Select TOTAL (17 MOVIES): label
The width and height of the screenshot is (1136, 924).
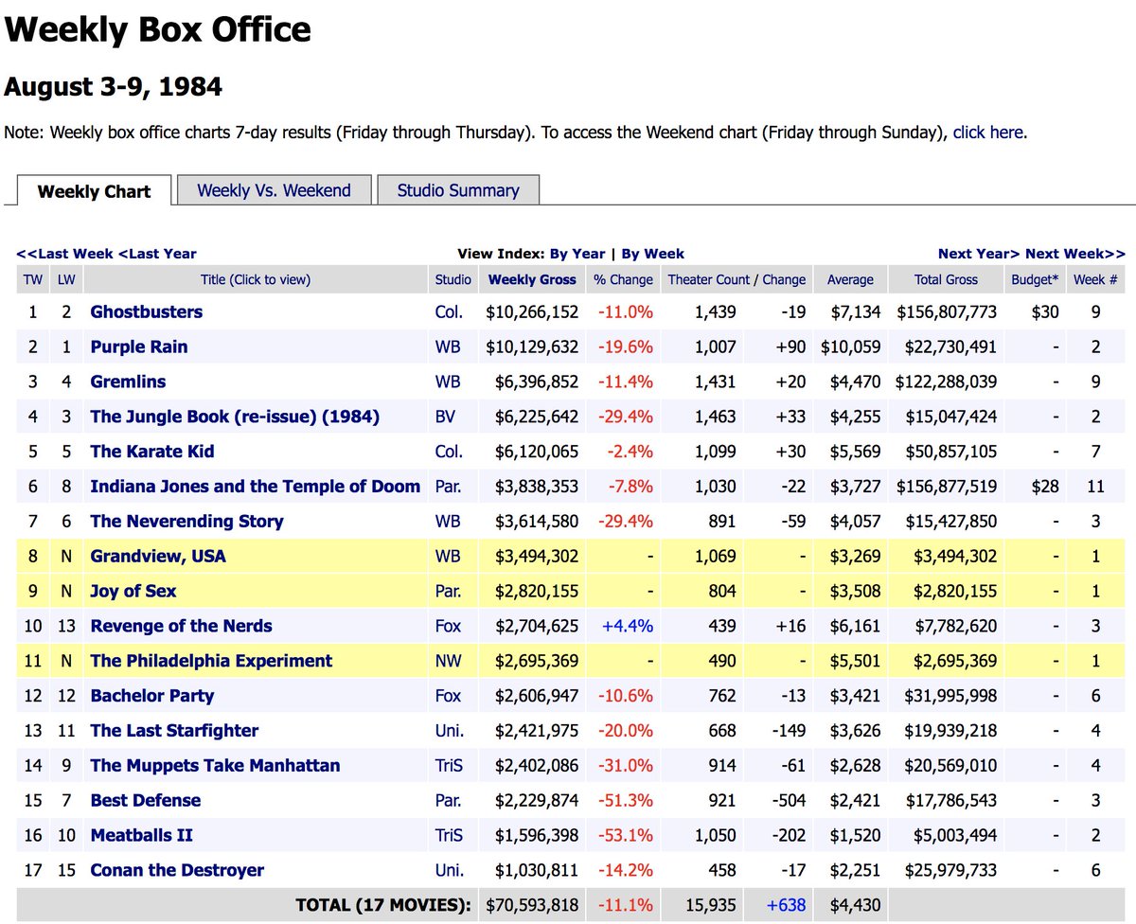(383, 906)
